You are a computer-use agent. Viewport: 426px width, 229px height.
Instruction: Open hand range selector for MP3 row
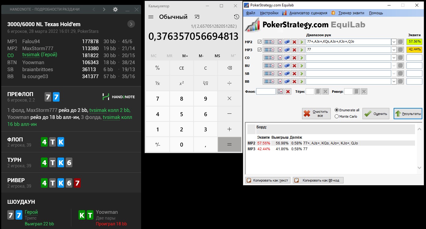269,50
